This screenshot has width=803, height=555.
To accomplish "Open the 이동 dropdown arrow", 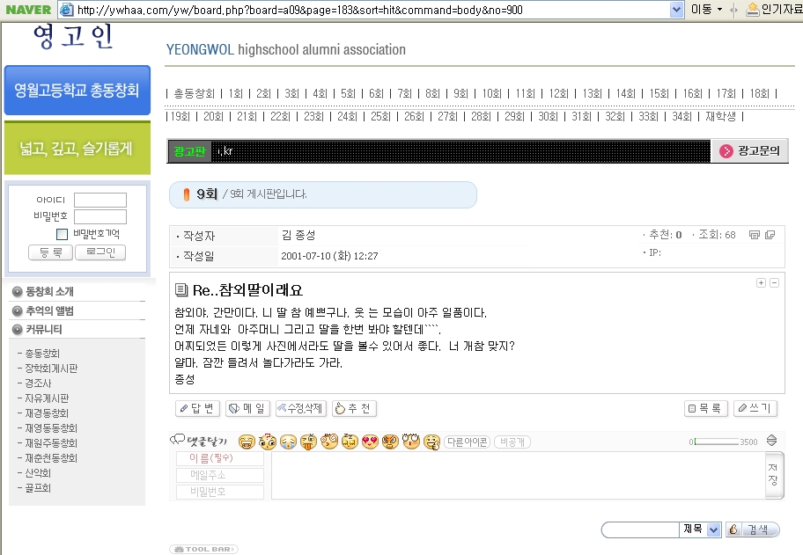I will click(x=719, y=9).
